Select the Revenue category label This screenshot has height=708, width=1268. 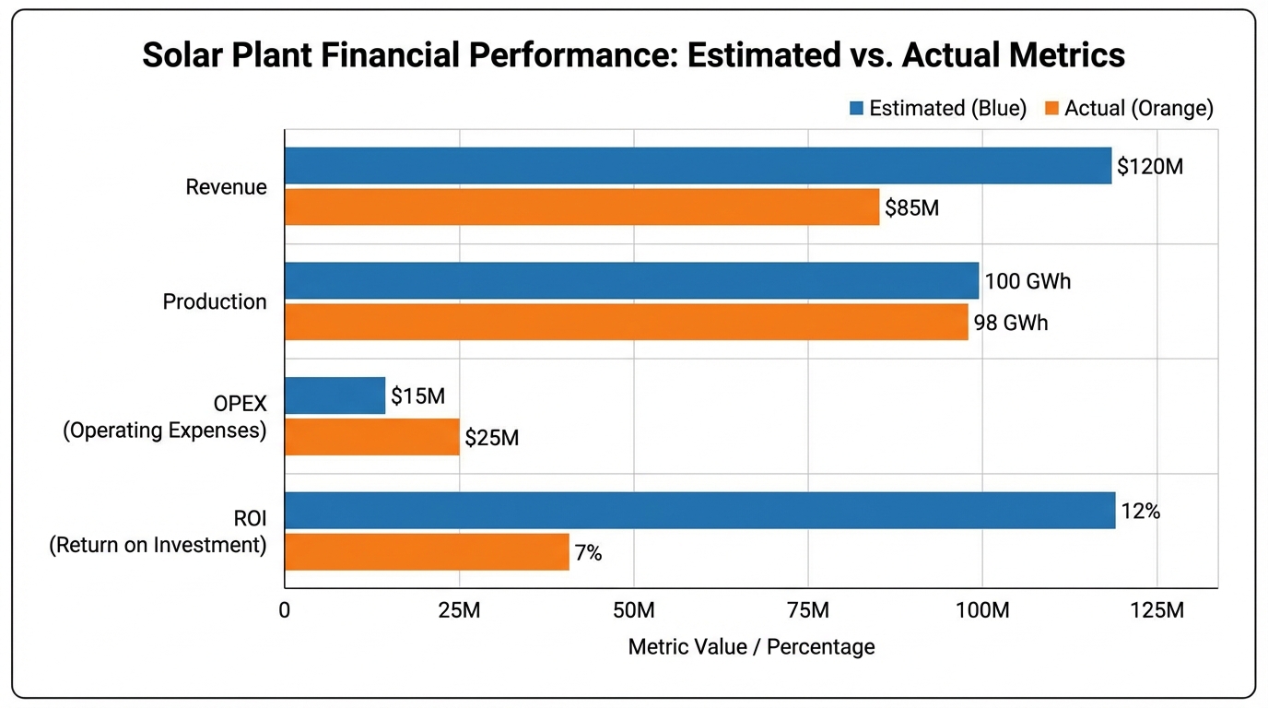[x=226, y=187]
